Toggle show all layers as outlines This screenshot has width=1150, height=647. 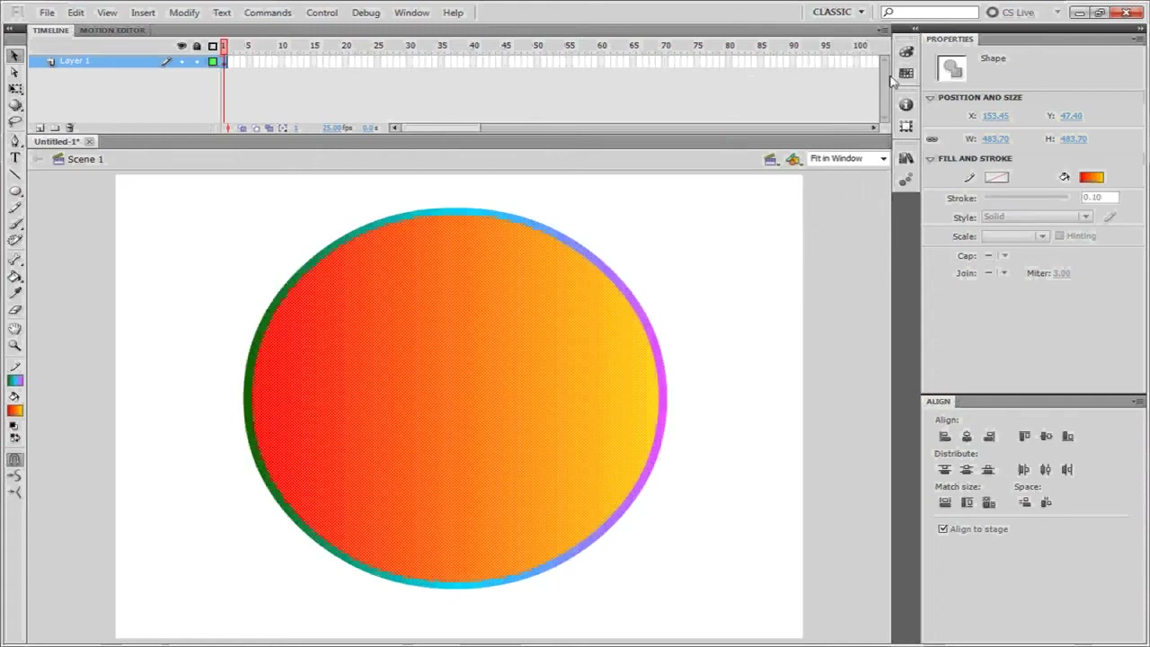pyautogui.click(x=212, y=46)
